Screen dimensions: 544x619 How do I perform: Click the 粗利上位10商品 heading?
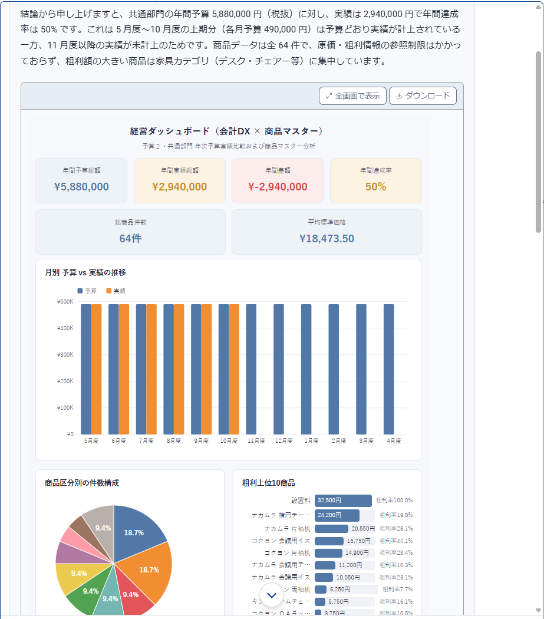point(268,483)
